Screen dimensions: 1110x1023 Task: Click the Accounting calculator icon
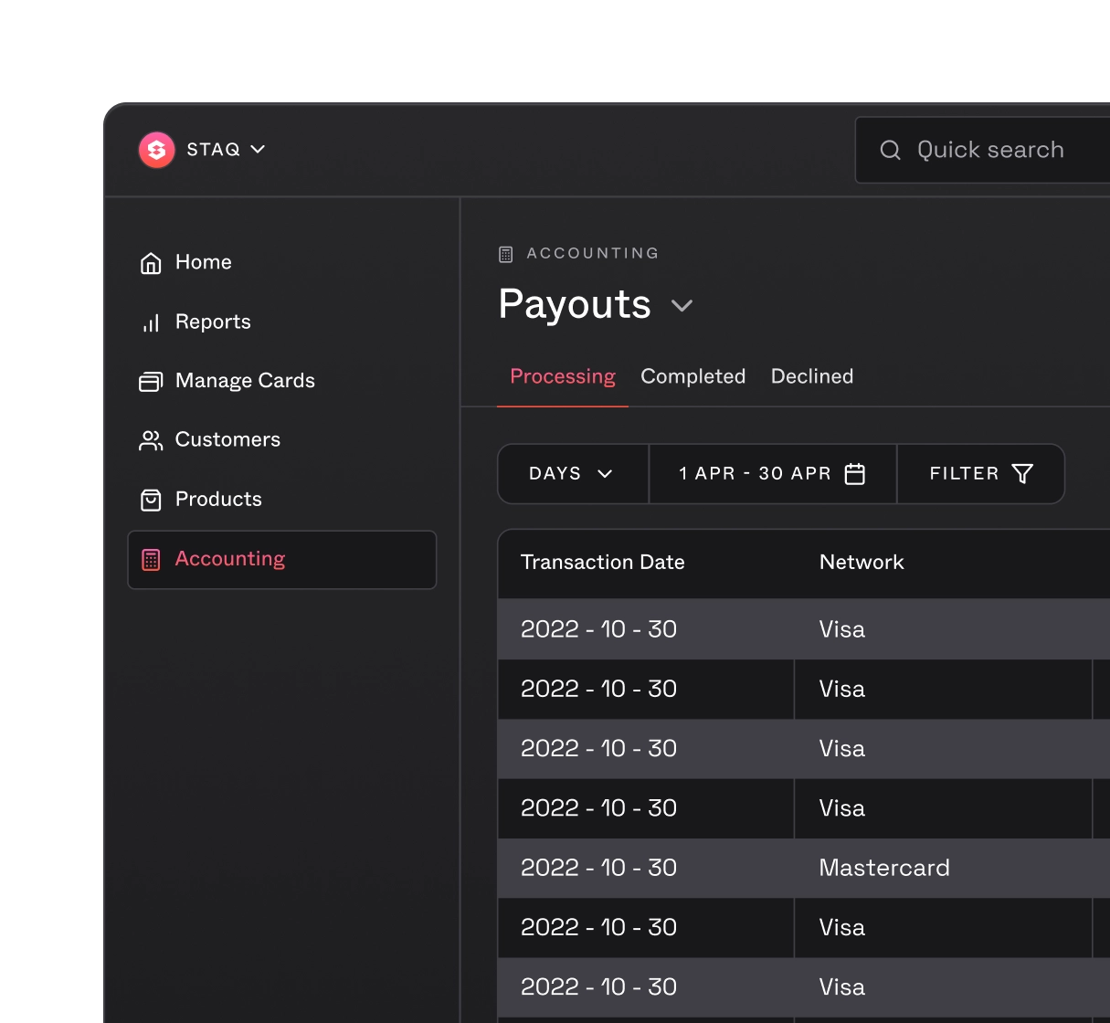(151, 559)
